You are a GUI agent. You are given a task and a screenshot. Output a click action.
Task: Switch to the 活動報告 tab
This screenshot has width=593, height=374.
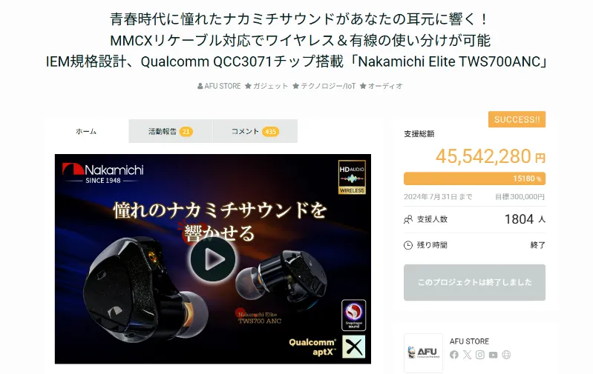[x=171, y=131]
